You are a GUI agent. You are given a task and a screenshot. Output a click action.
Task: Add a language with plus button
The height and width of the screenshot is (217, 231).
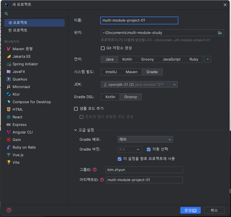click(x=208, y=59)
